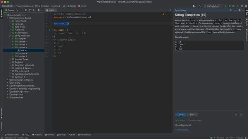Go to next task with right arrow
This screenshot has width=248, height=139.
point(234,10)
